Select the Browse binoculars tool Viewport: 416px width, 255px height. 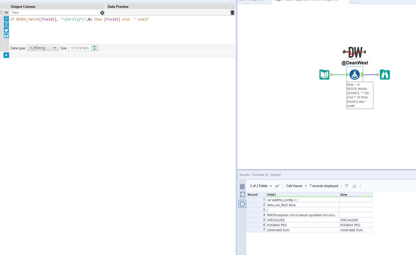385,75
